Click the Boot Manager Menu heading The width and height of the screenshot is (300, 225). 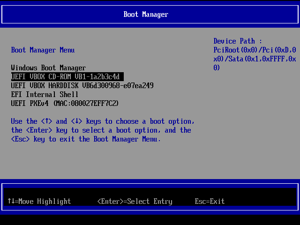(43, 50)
